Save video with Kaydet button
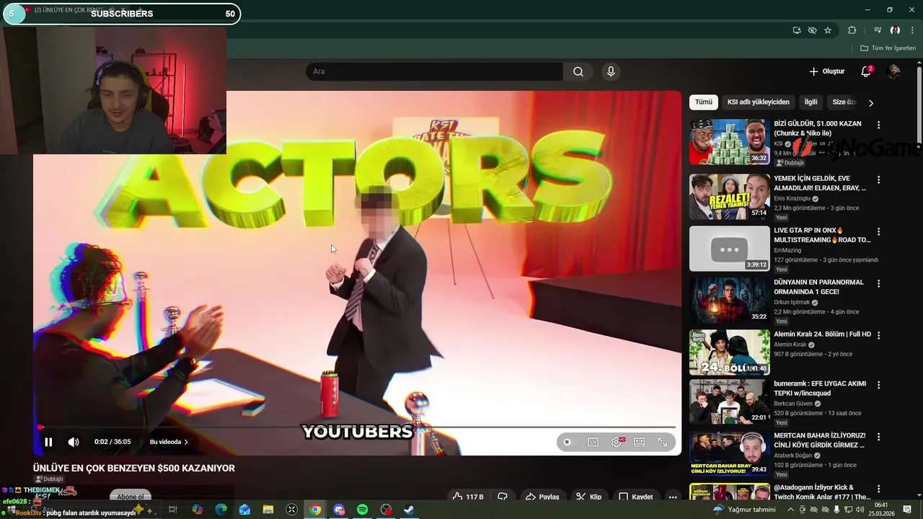 click(636, 497)
